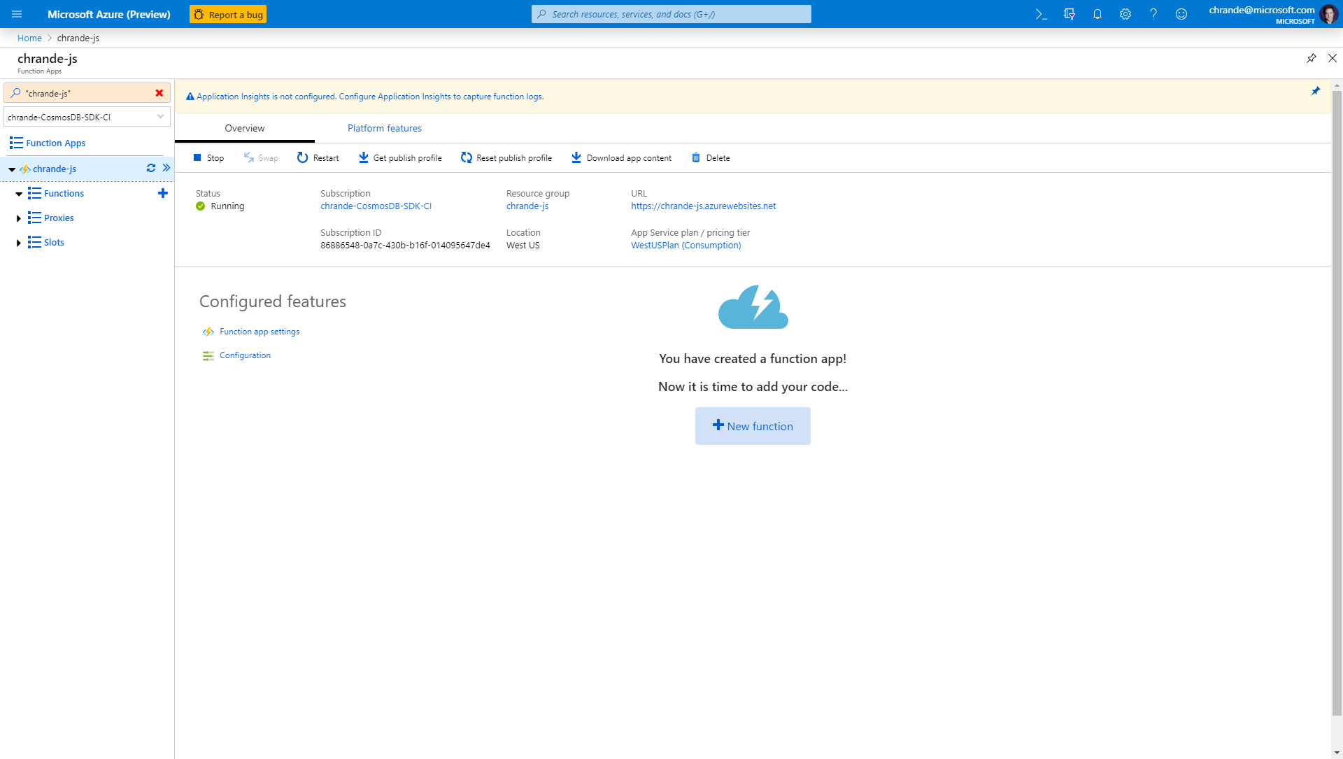Clear the "chrande-js" search filter

[159, 93]
